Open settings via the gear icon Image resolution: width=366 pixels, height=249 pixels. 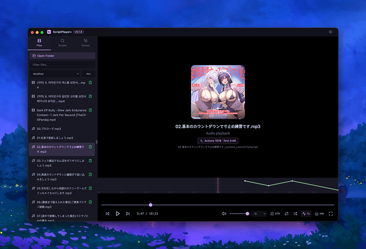[330, 32]
